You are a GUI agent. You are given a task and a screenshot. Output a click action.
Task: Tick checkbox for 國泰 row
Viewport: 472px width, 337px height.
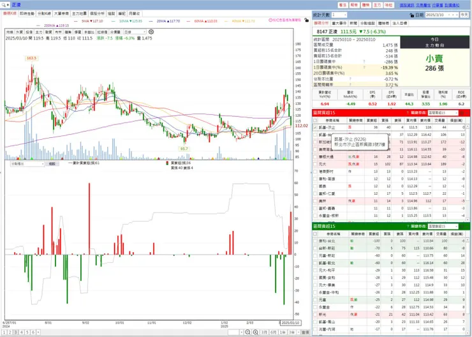[315, 186]
